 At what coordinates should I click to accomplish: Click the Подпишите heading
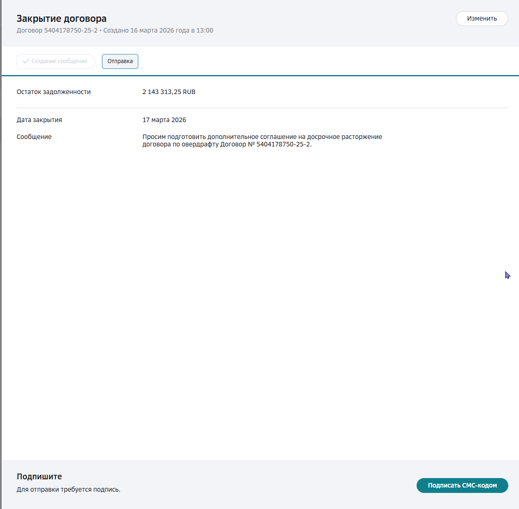click(39, 476)
